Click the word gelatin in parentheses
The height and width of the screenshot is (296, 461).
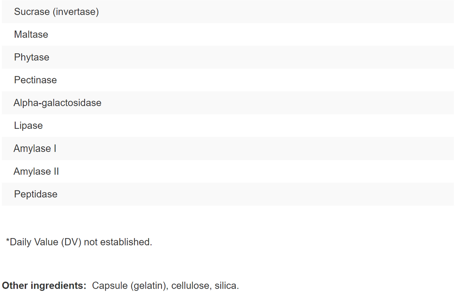coord(148,286)
